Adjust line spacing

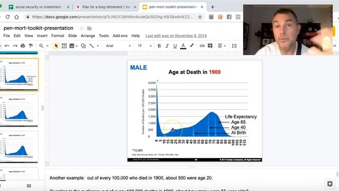coord(234,46)
